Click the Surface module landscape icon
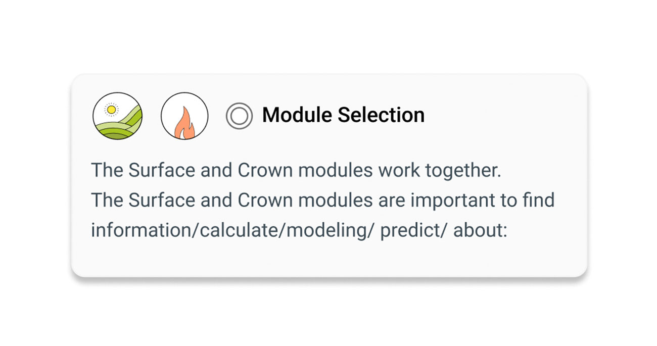 point(117,116)
